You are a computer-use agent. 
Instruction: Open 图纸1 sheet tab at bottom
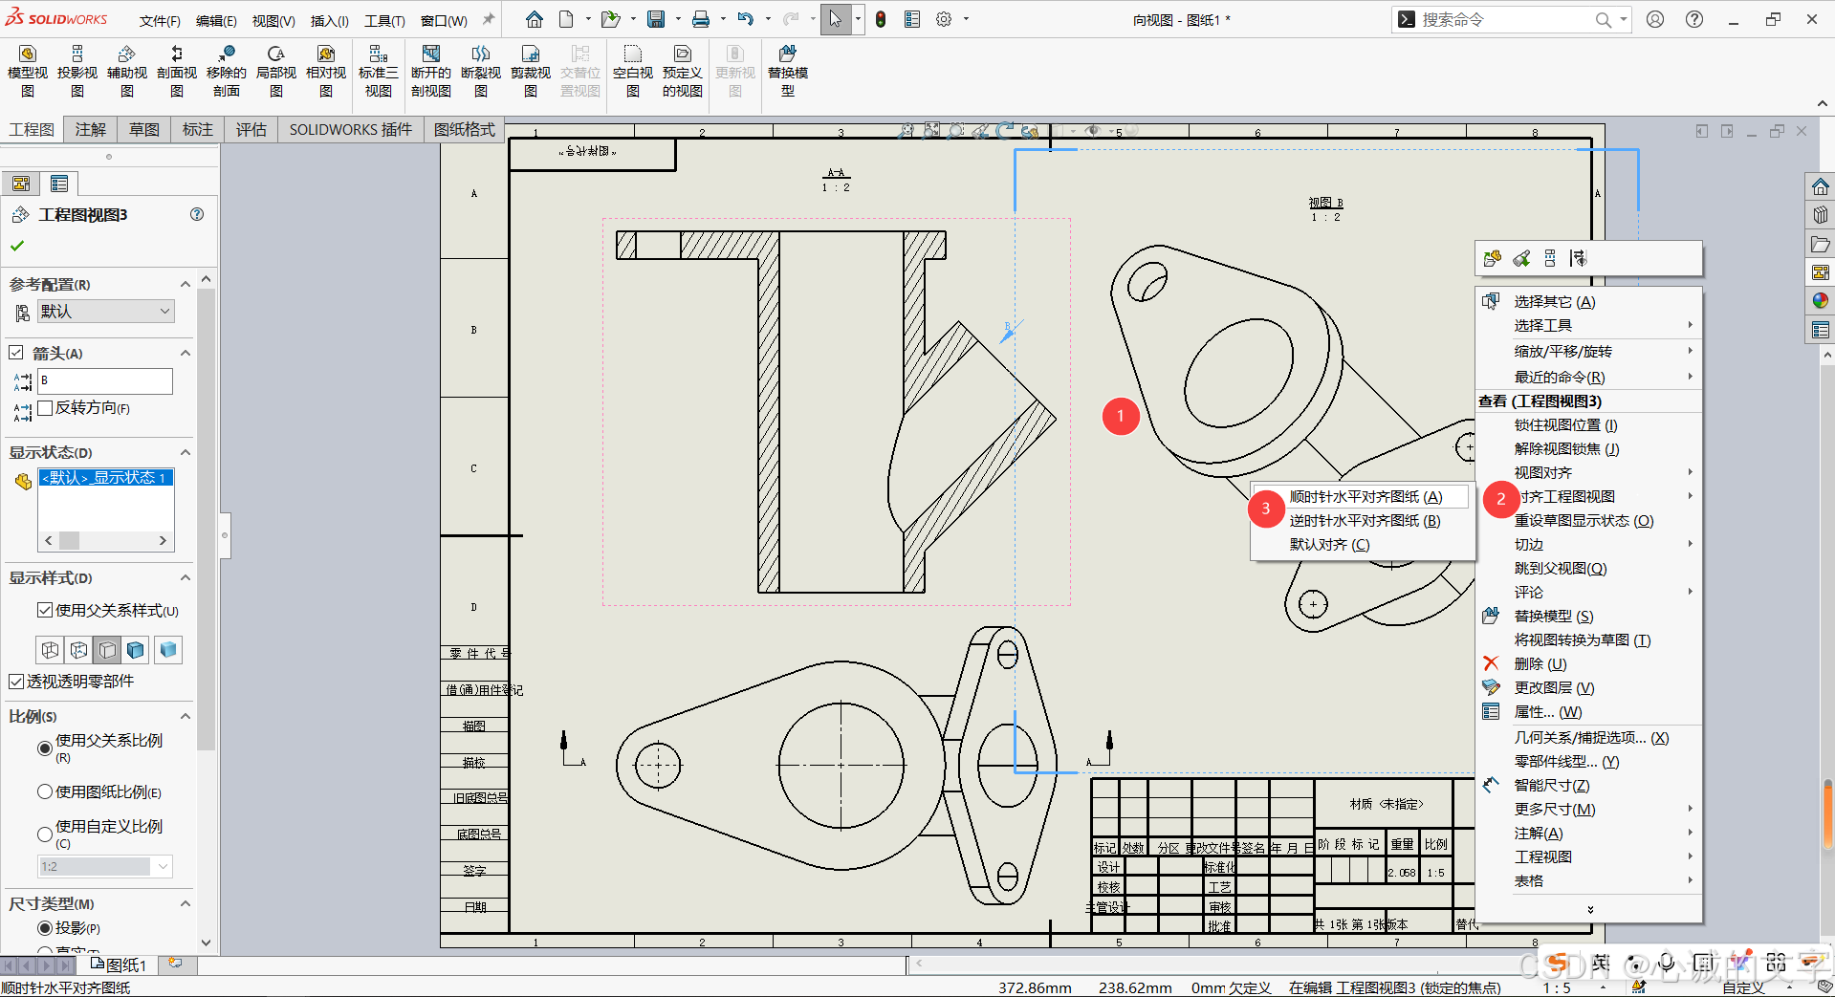click(x=119, y=964)
